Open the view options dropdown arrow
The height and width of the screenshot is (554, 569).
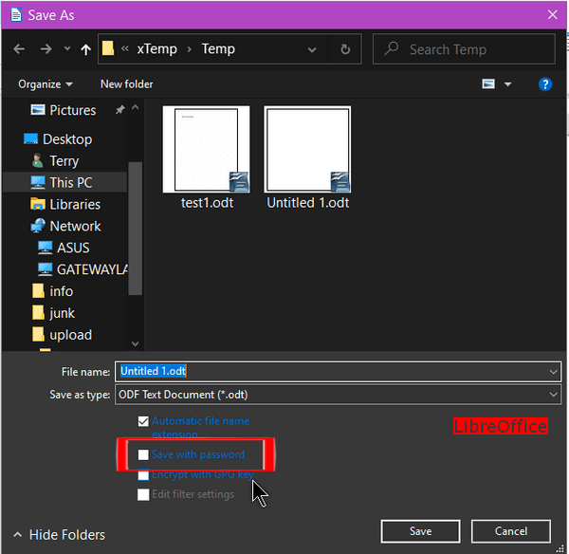tap(507, 84)
